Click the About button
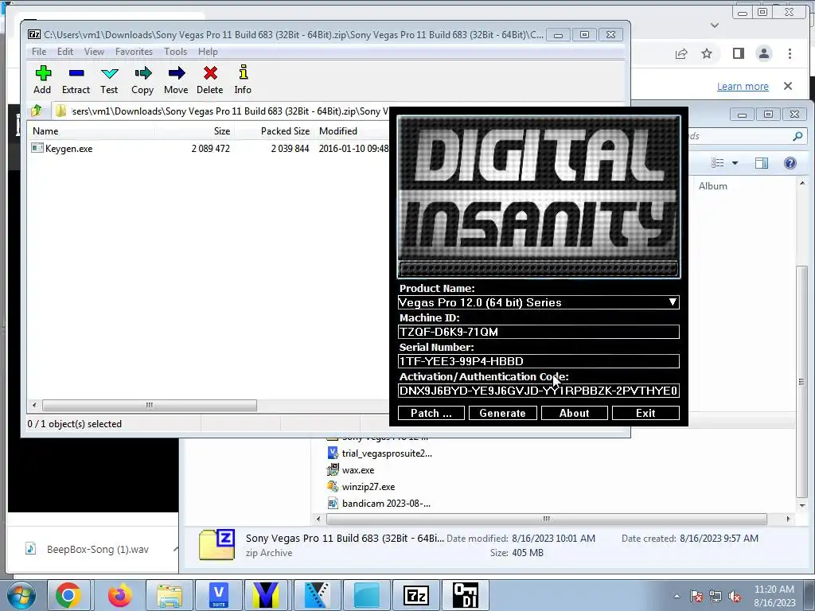815x611 pixels. pos(575,413)
